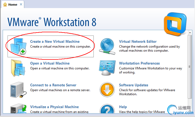Click the Connect to a Remote Server icon

18,90
